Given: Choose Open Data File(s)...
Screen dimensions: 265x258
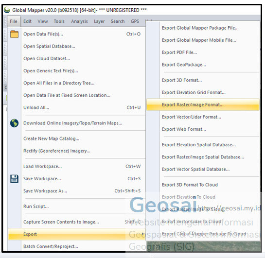Looking at the screenshot, I should click(77, 34).
